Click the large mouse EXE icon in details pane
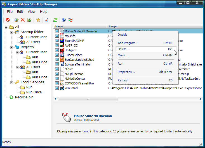The width and height of the screenshot is (205, 148). click(x=66, y=118)
